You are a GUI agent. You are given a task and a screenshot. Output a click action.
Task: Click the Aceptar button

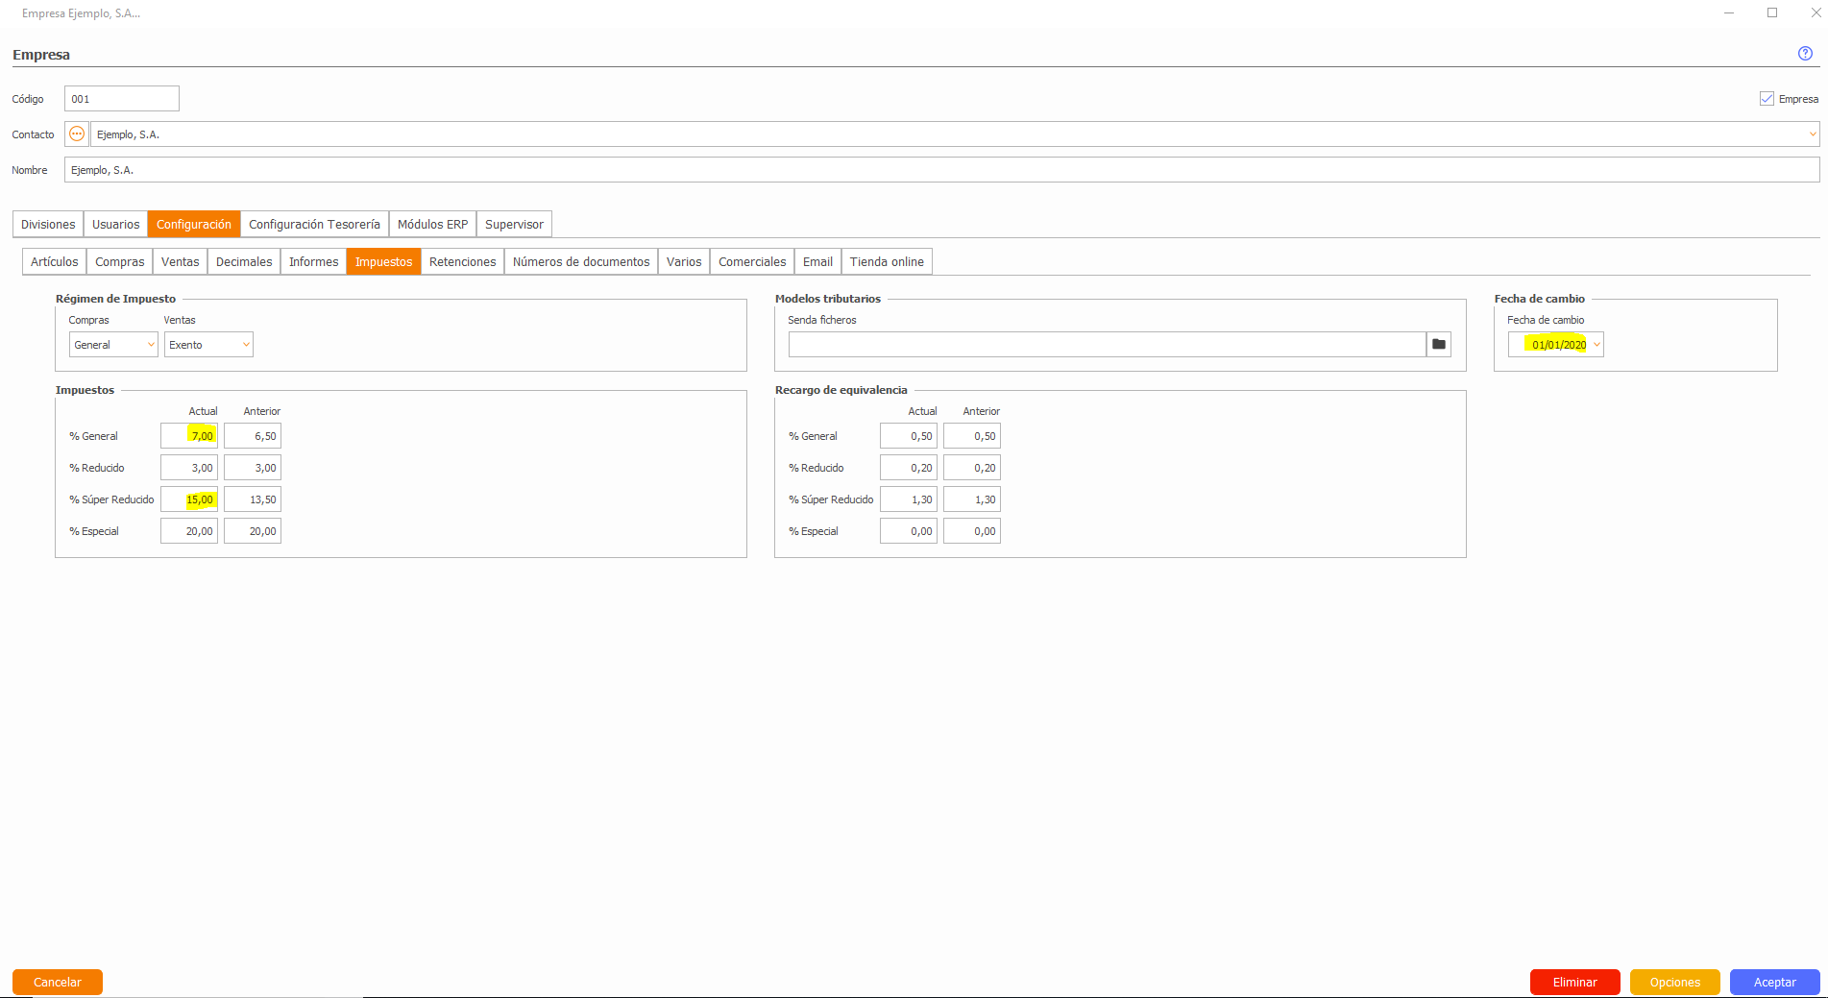click(x=1775, y=983)
